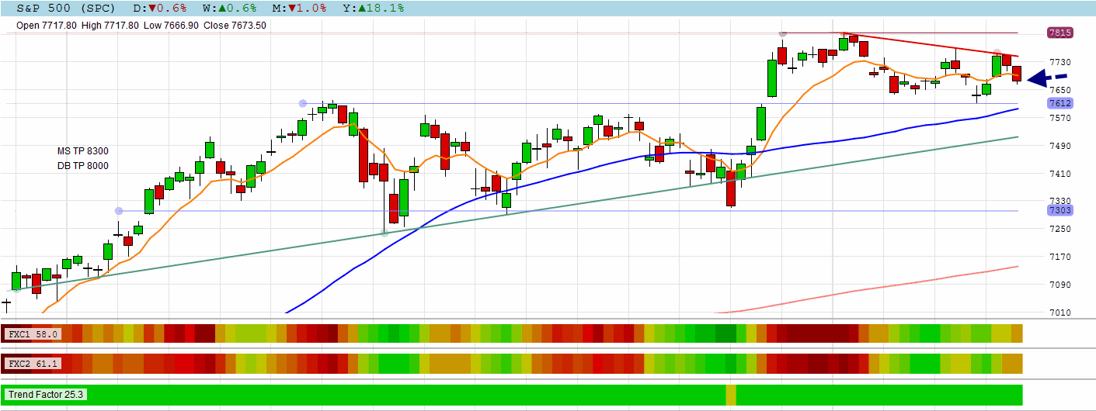Click the gray circle marker at 7815 high
The height and width of the screenshot is (411, 1096).
(783, 33)
